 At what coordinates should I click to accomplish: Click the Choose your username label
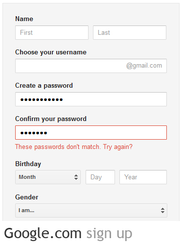coord(51,52)
